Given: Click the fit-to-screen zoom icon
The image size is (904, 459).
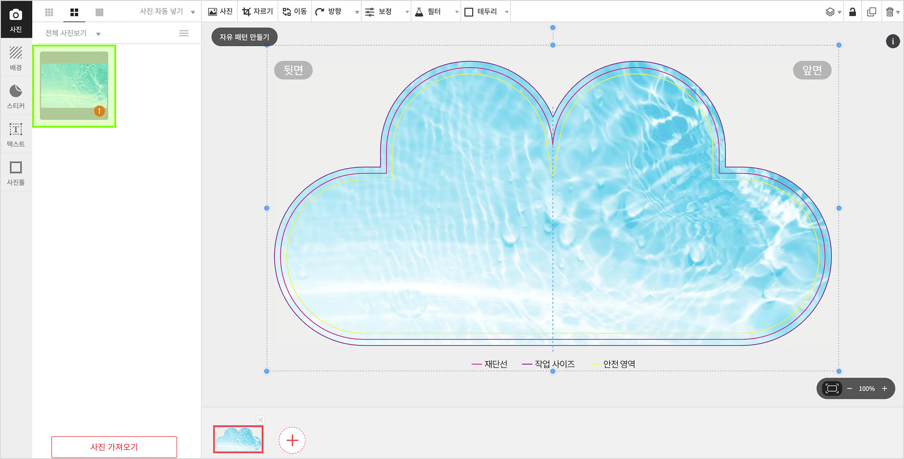Looking at the screenshot, I should click(x=832, y=388).
